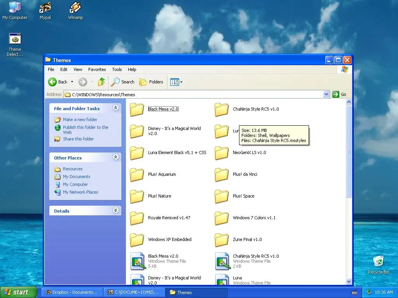The image size is (398, 298).
Task: Click the Go button beside address bar
Action: pyautogui.click(x=339, y=94)
